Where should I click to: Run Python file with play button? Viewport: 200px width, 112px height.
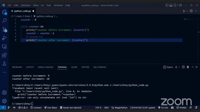[x=184, y=11]
